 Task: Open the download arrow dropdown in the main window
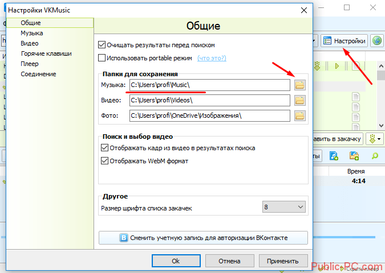(x=375, y=139)
